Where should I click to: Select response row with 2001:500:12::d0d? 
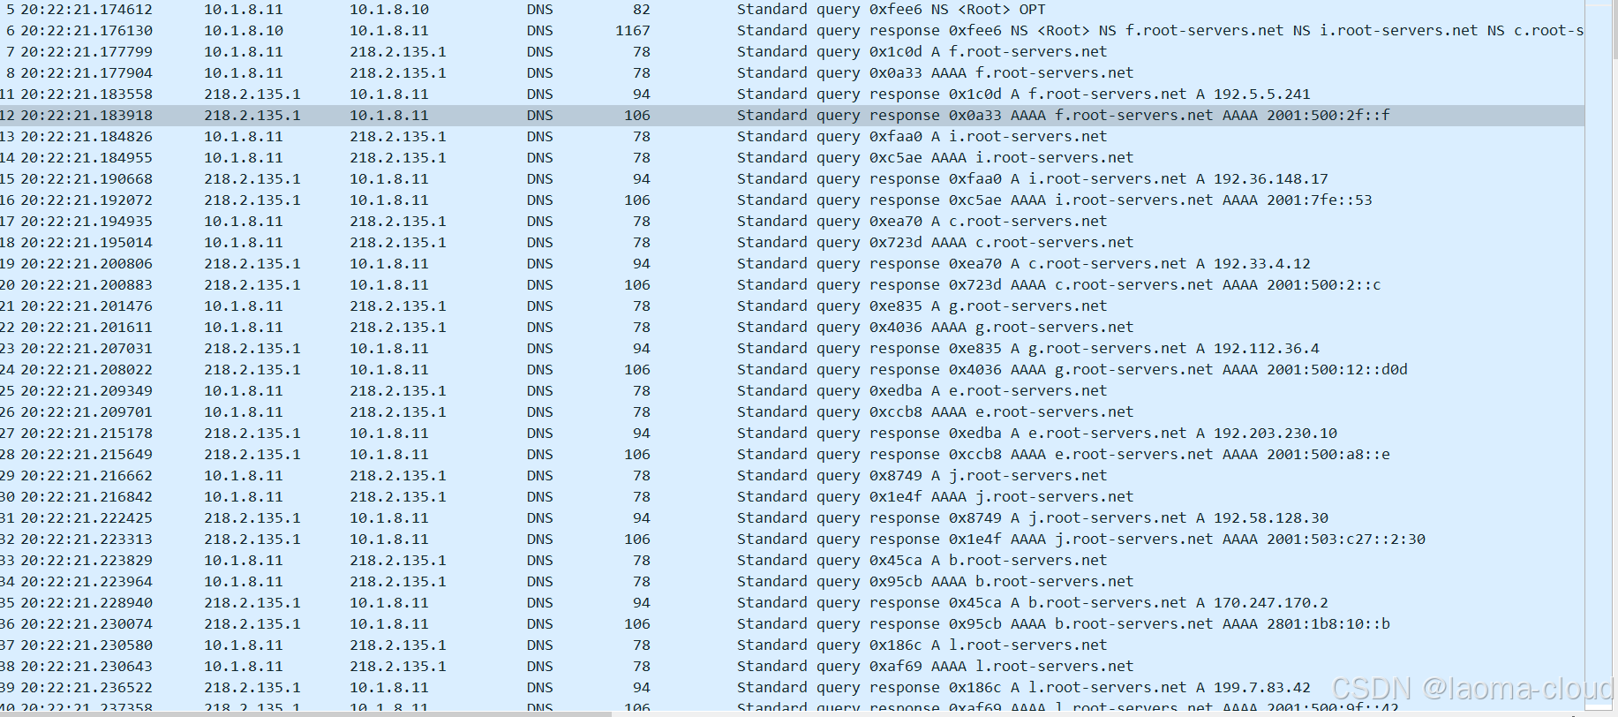(792, 369)
